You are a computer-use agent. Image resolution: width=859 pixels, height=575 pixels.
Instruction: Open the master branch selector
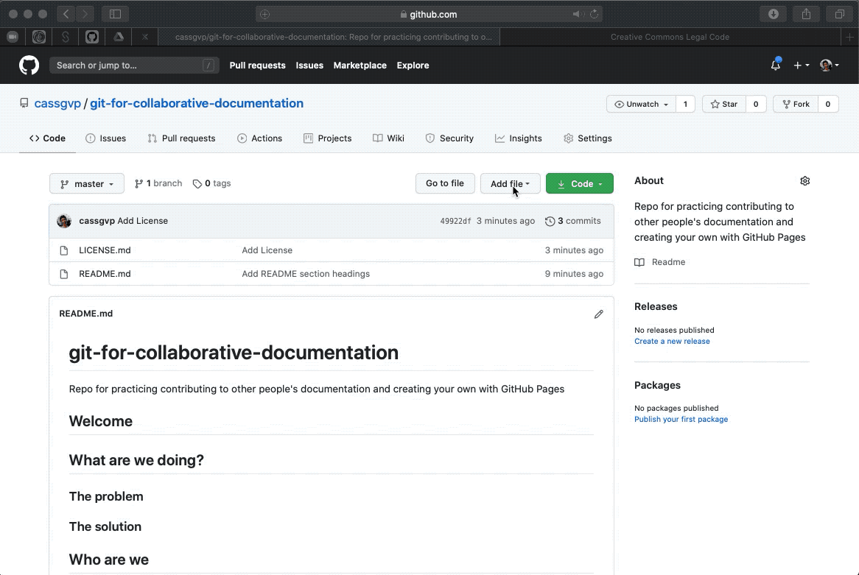(86, 183)
